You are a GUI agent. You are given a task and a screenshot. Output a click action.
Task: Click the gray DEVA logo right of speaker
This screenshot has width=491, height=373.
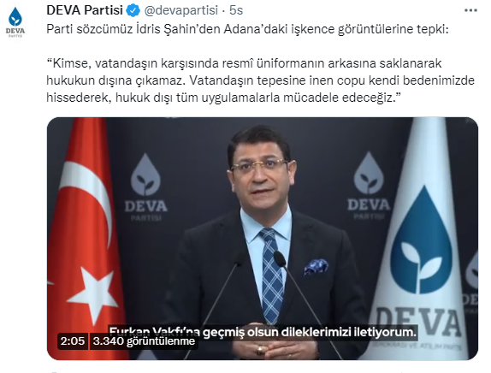[369, 186]
